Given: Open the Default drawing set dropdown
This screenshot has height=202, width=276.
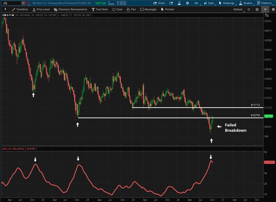Looking at the screenshot, I should point(239,9).
